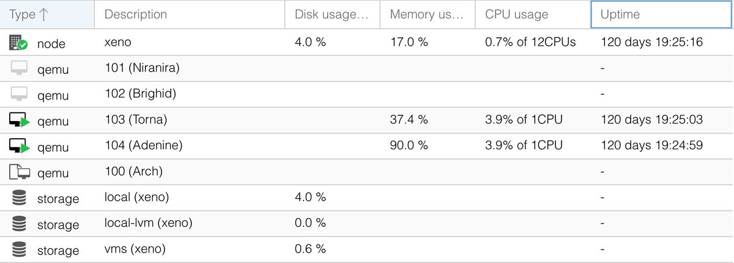Click the xeno node uptime value
734x263 pixels.
pos(651,43)
